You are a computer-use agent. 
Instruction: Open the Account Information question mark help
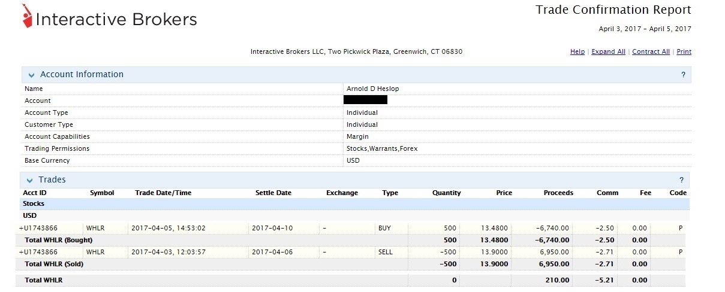[x=682, y=75]
